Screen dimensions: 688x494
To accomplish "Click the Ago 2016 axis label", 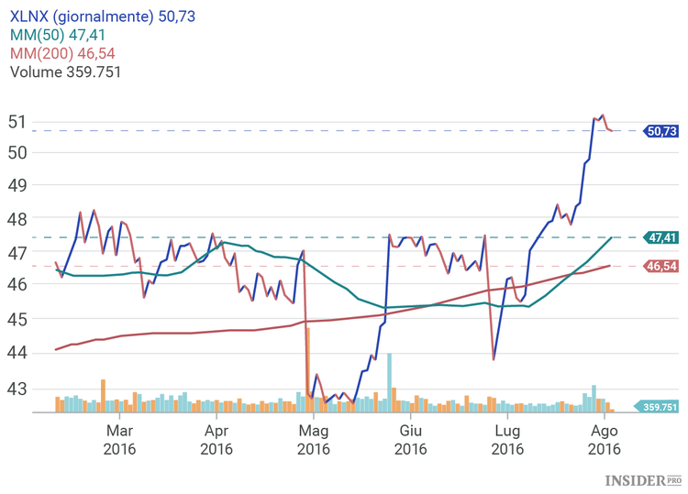I will click(603, 439).
